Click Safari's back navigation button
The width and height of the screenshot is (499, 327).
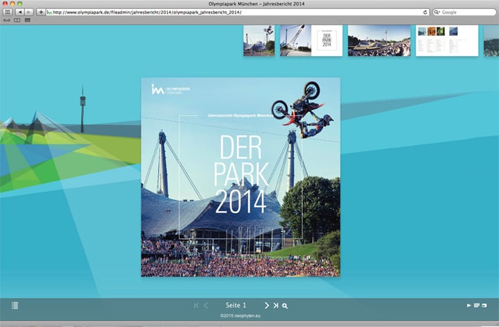click(x=19, y=12)
